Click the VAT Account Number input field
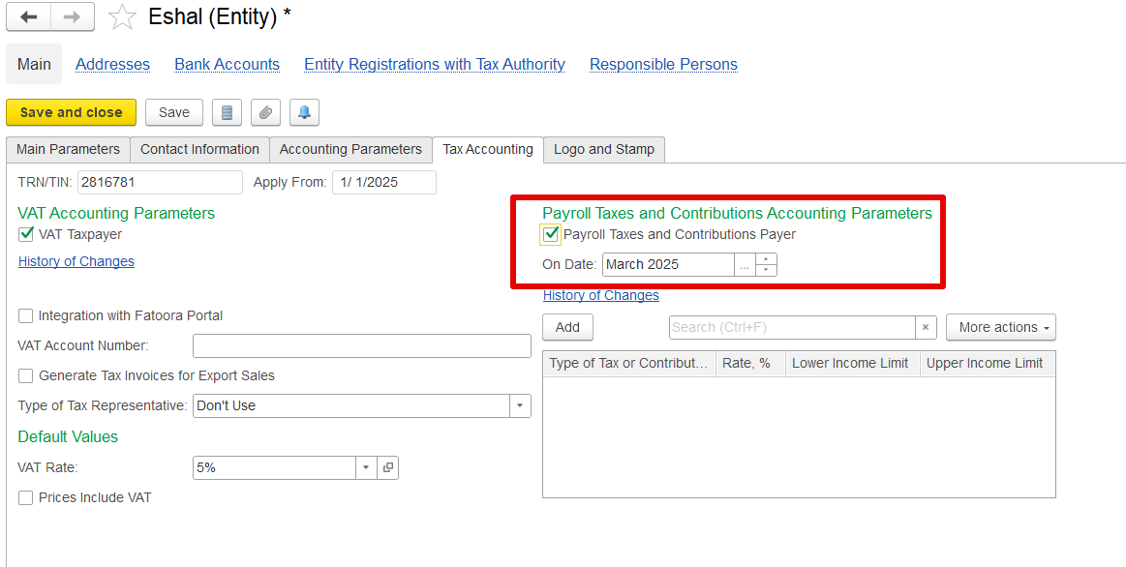Screen dimensions: 1126x567 [x=362, y=346]
